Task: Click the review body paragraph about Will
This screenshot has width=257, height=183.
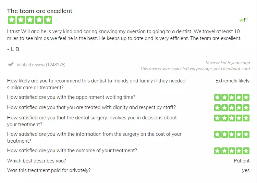Action: [x=124, y=35]
